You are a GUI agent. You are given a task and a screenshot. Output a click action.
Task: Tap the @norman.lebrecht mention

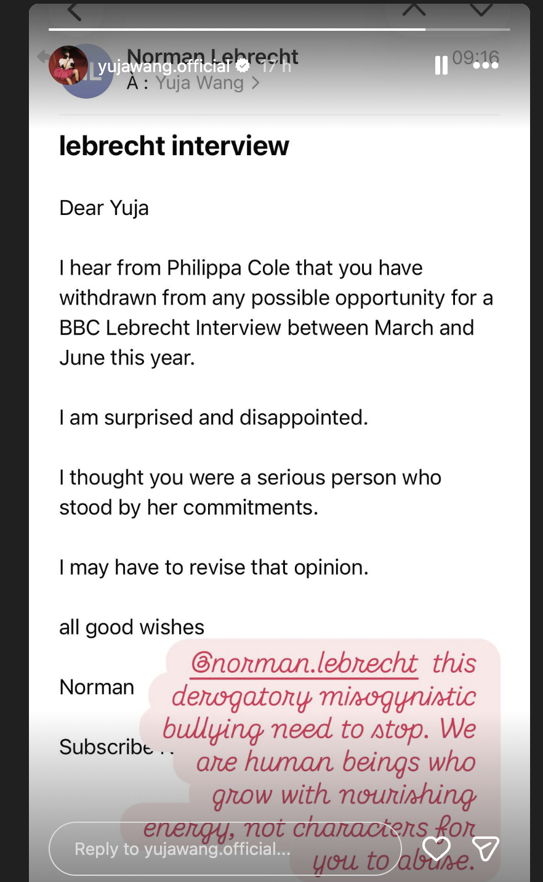305,664
